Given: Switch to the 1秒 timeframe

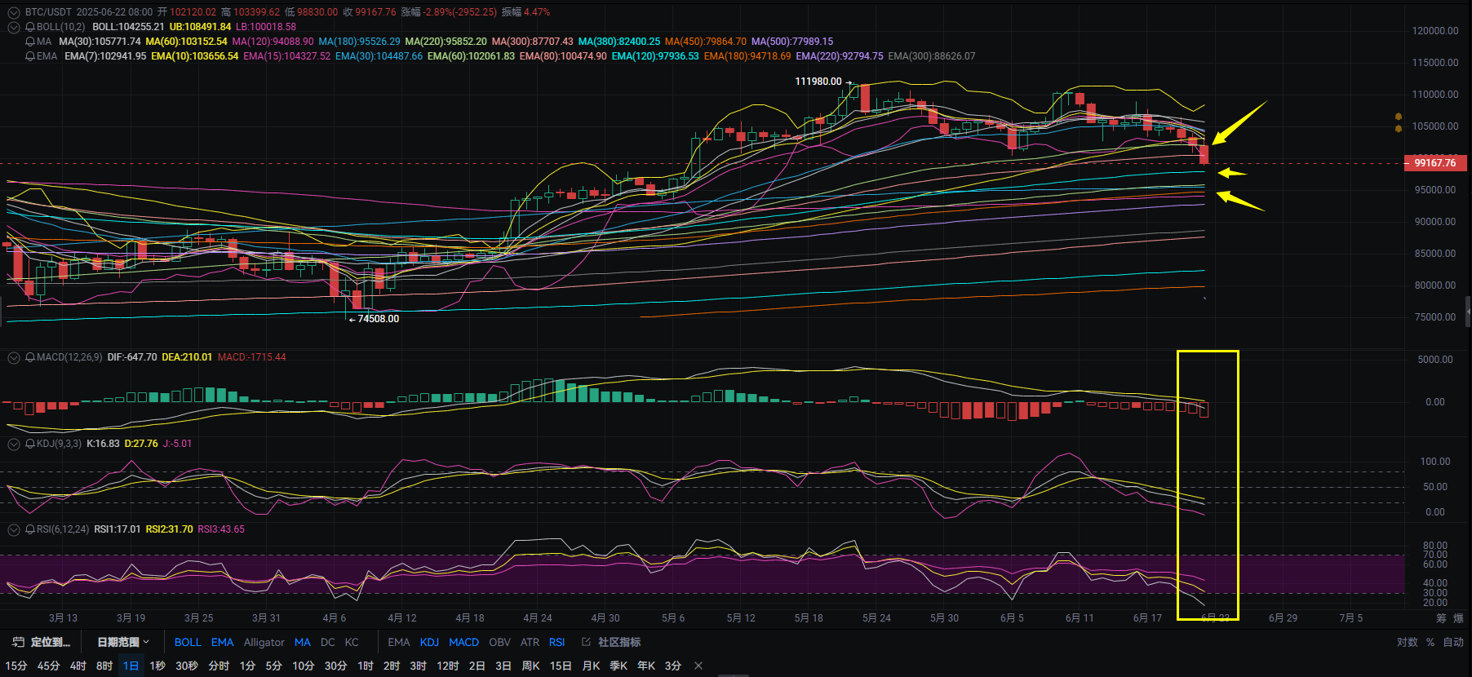Looking at the screenshot, I should tap(157, 666).
